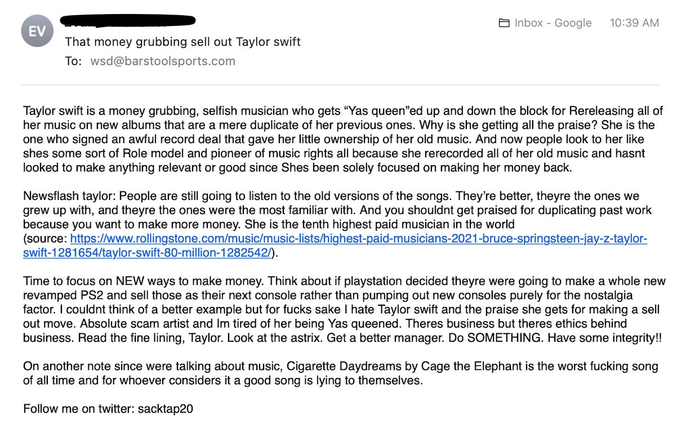Screen dimensions: 677x428
Task: Click the "To:" field label
Action: click(73, 61)
